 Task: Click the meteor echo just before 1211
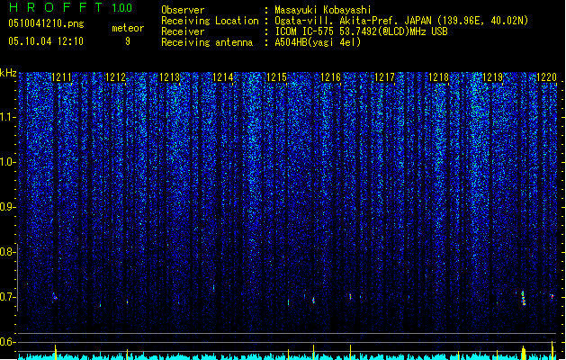pyautogui.click(x=55, y=297)
